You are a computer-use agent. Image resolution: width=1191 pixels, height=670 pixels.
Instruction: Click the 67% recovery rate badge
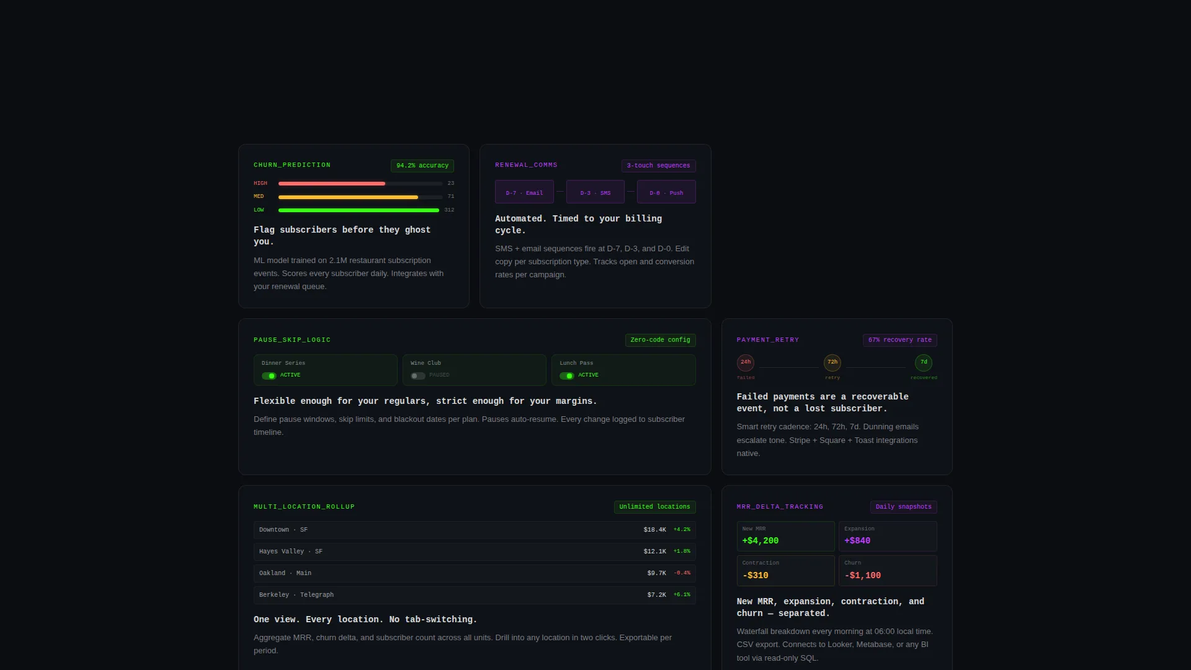click(x=899, y=340)
